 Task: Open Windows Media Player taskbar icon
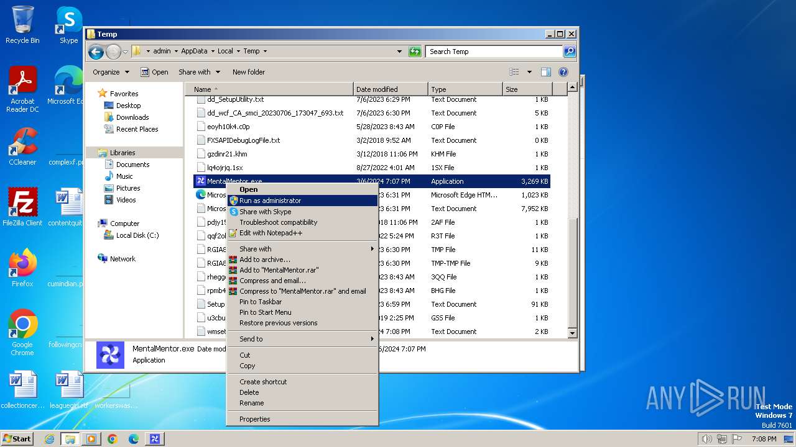(x=91, y=439)
